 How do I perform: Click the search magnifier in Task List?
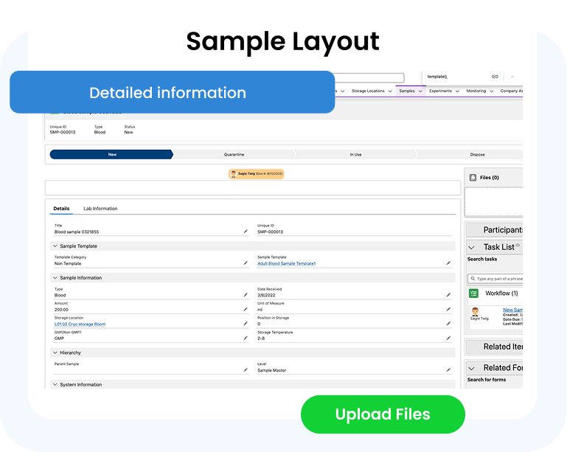pyautogui.click(x=473, y=279)
